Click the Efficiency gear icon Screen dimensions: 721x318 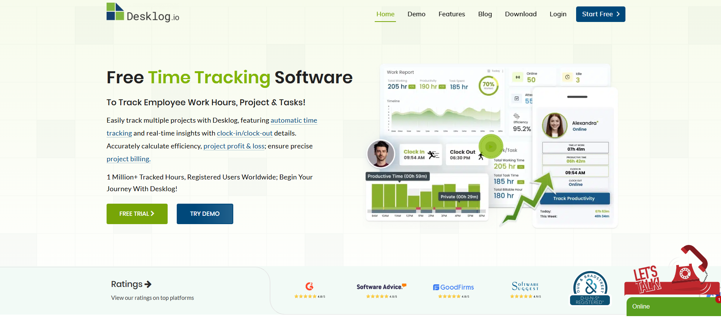pos(517,116)
